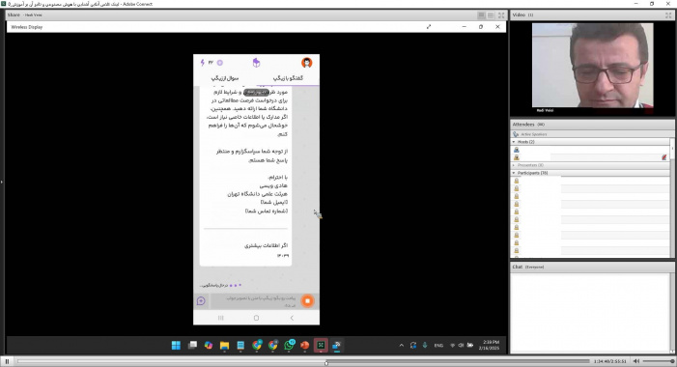
Task: Expand the Wireless Display window with arrows icon
Action: pos(429,27)
